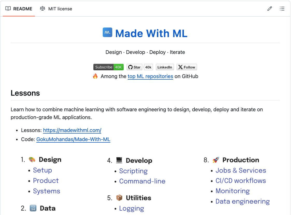Open the https://madewithml.com/ link
This screenshot has width=292, height=215.
(x=72, y=130)
